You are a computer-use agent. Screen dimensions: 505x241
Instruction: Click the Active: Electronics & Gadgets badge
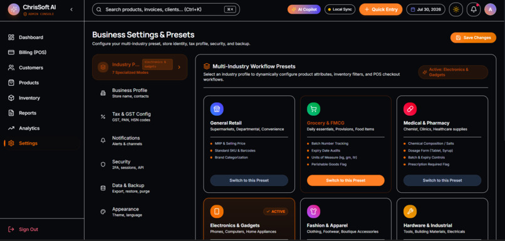click(453, 72)
